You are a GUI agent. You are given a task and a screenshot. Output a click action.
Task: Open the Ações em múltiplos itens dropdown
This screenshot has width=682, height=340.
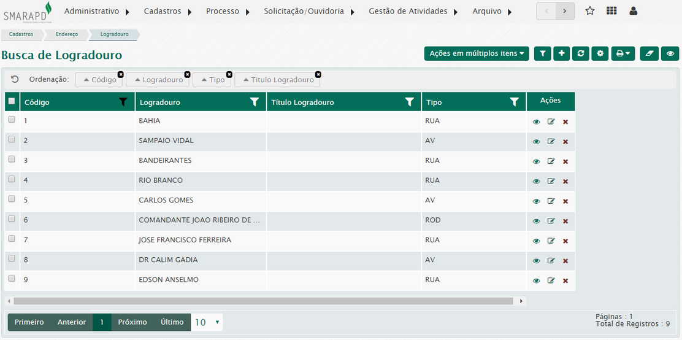(477, 54)
